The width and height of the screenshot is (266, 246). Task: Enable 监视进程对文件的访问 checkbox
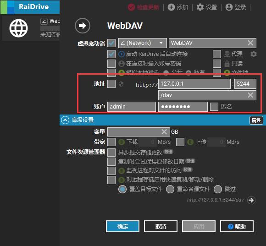tap(111, 170)
